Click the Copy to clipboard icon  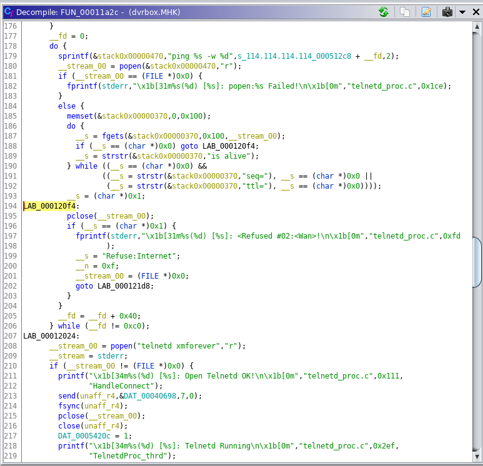(x=405, y=12)
